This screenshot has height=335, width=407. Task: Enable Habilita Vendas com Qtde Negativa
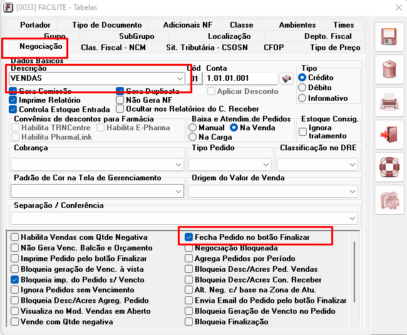15,237
